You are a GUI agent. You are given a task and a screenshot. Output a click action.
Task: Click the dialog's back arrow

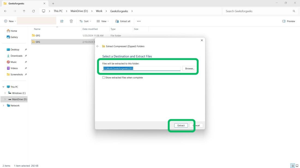pos(98,46)
